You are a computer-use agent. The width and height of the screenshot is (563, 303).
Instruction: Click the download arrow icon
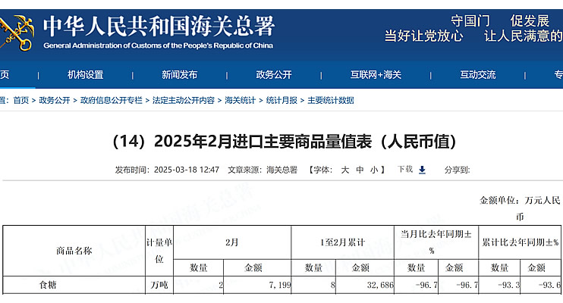pyautogui.click(x=423, y=170)
